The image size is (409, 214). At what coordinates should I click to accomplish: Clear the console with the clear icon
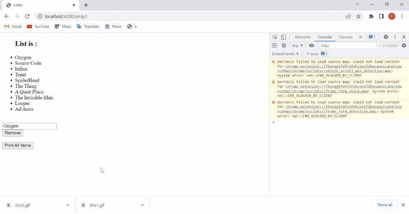pyautogui.click(x=284, y=46)
